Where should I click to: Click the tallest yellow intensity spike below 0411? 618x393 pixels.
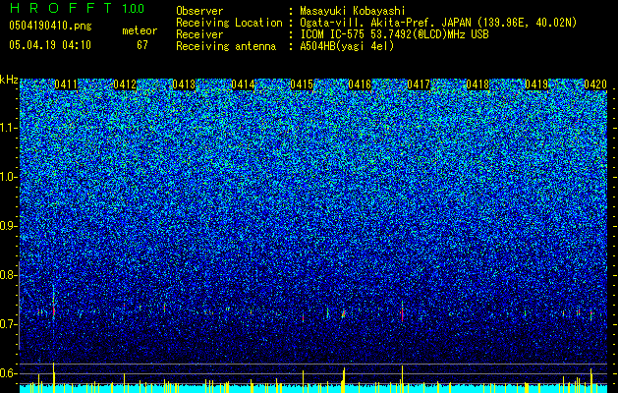click(x=53, y=377)
